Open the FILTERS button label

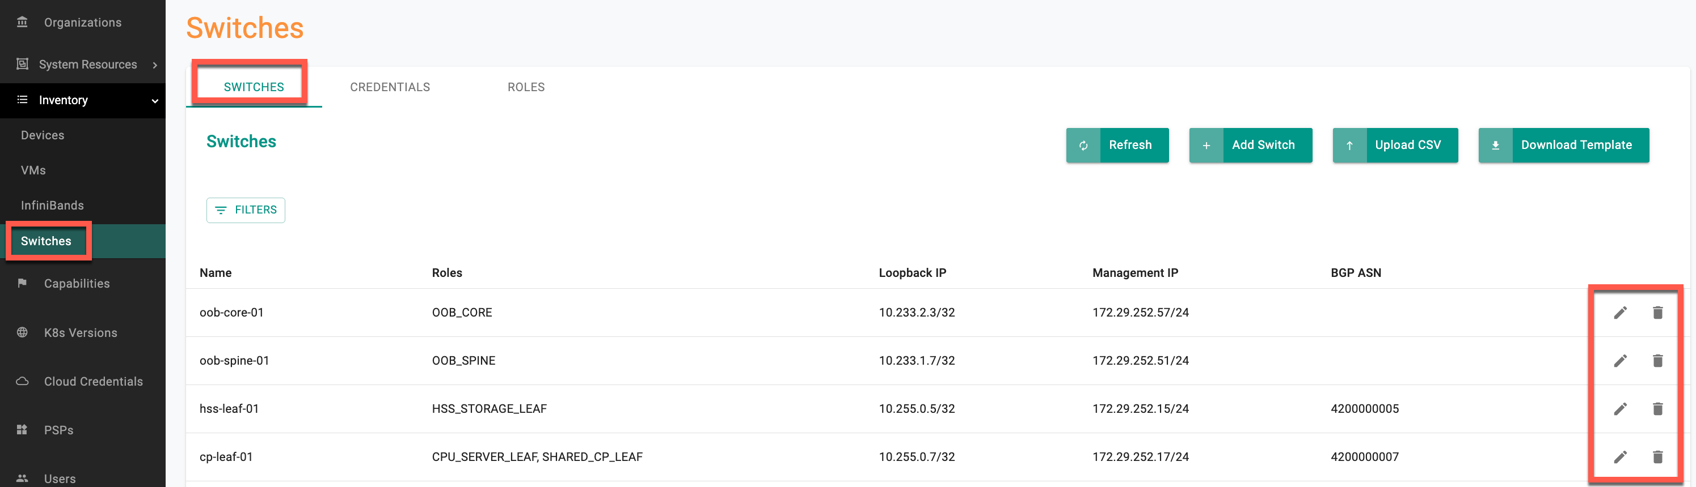point(255,210)
